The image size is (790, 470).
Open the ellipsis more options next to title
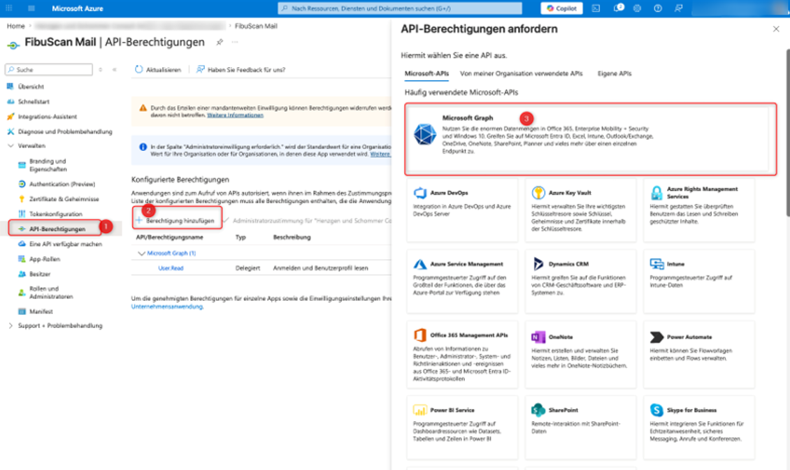point(235,43)
